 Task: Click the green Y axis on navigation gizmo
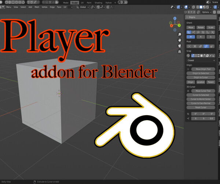tap(179, 25)
